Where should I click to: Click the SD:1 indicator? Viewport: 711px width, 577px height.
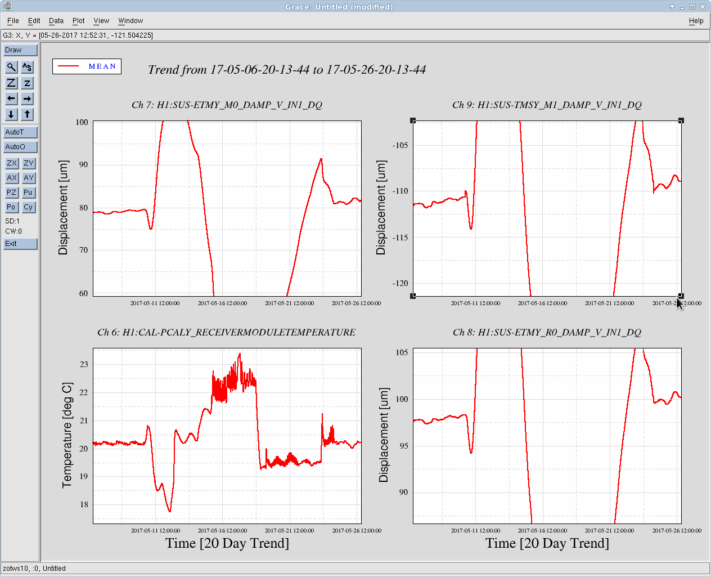pos(12,221)
